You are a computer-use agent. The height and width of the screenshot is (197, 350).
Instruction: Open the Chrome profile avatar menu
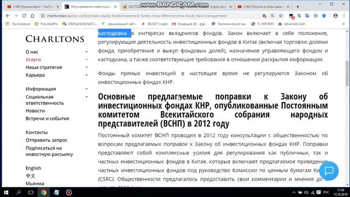pos(335,16)
